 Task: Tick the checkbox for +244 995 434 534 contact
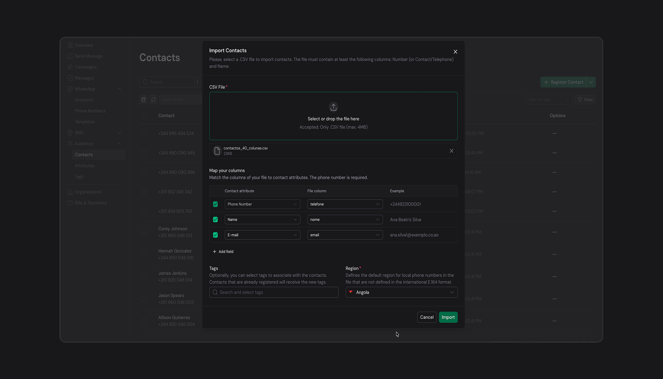coord(144,133)
